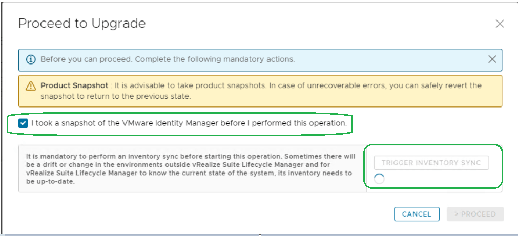Click the inventory sync description paragraph
518x236 pixels.
pos(190,168)
